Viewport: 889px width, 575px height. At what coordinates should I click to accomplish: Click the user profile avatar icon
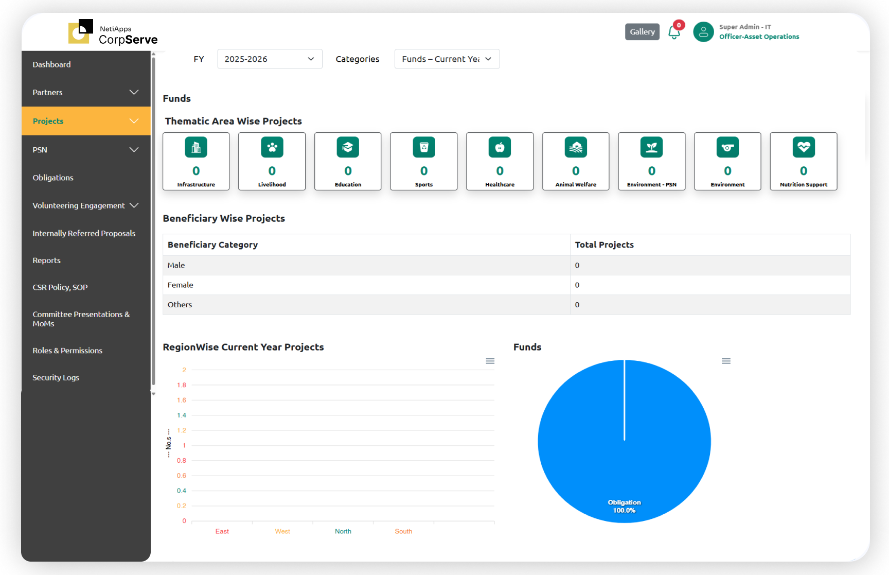point(703,32)
